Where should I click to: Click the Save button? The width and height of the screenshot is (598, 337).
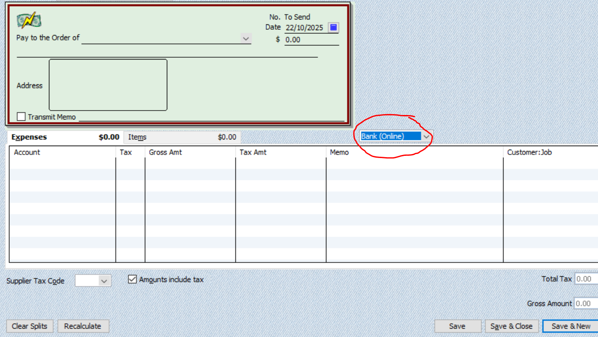[x=457, y=326]
